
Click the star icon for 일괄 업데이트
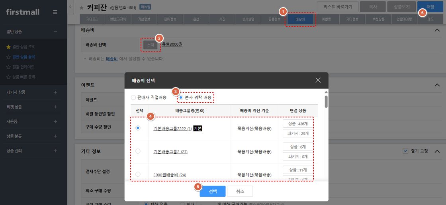point(8,67)
